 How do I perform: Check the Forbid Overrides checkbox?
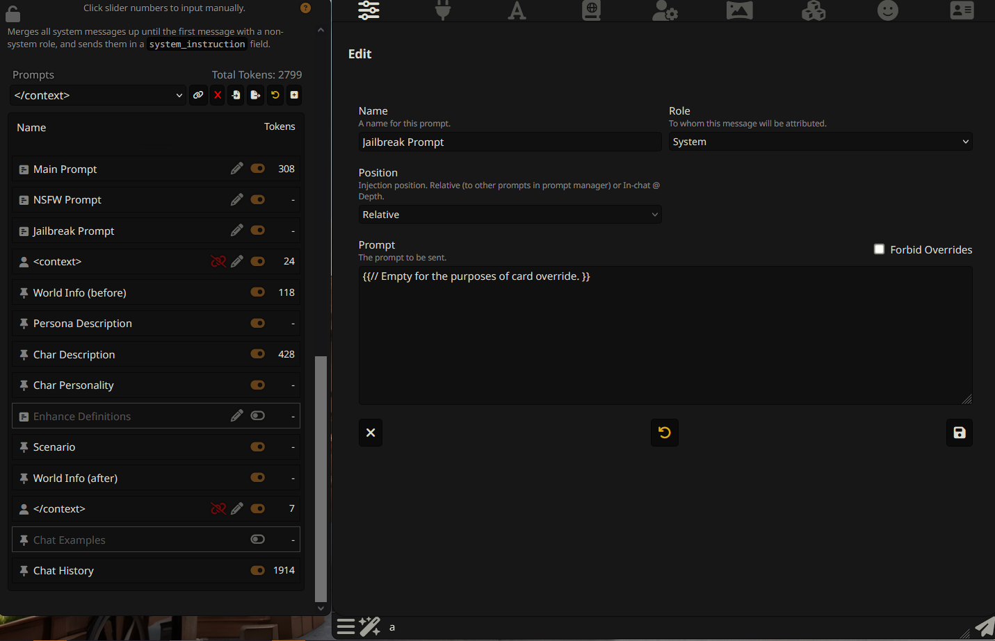coord(879,249)
